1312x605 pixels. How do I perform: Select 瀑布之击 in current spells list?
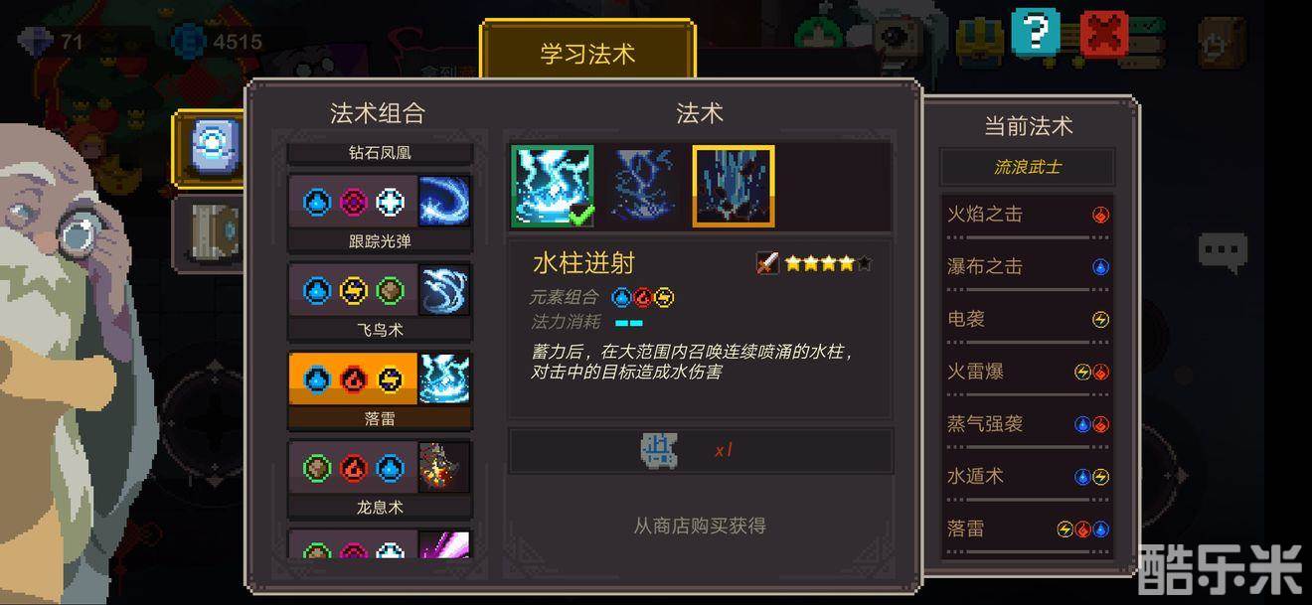point(1028,267)
